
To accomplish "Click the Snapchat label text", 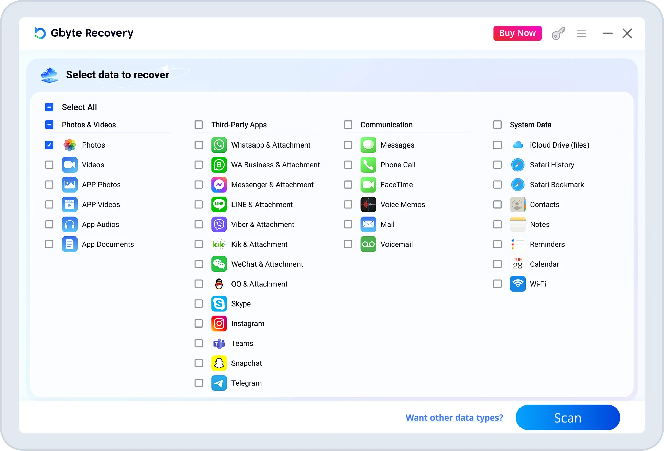I will coord(246,363).
